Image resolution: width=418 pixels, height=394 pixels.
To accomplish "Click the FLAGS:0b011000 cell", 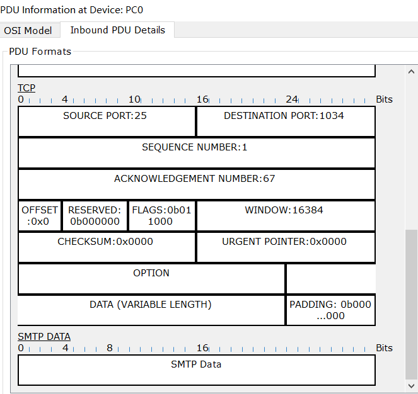I will coord(162,216).
